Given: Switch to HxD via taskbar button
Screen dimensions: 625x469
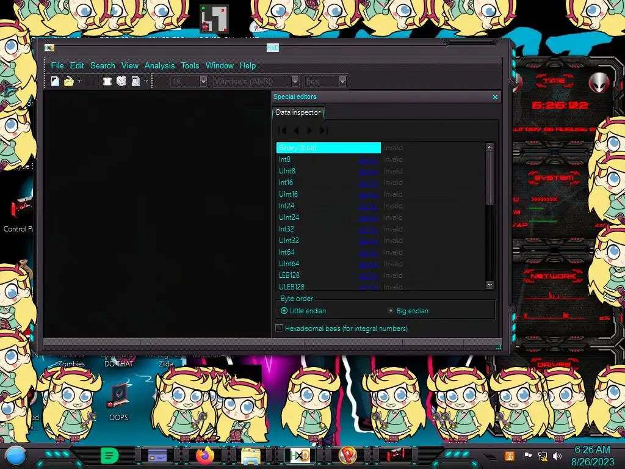Looking at the screenshot, I should [x=300, y=456].
